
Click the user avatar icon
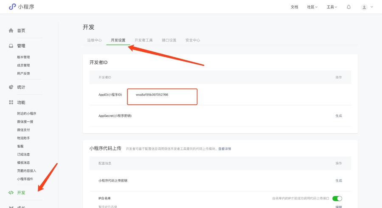tap(364, 7)
